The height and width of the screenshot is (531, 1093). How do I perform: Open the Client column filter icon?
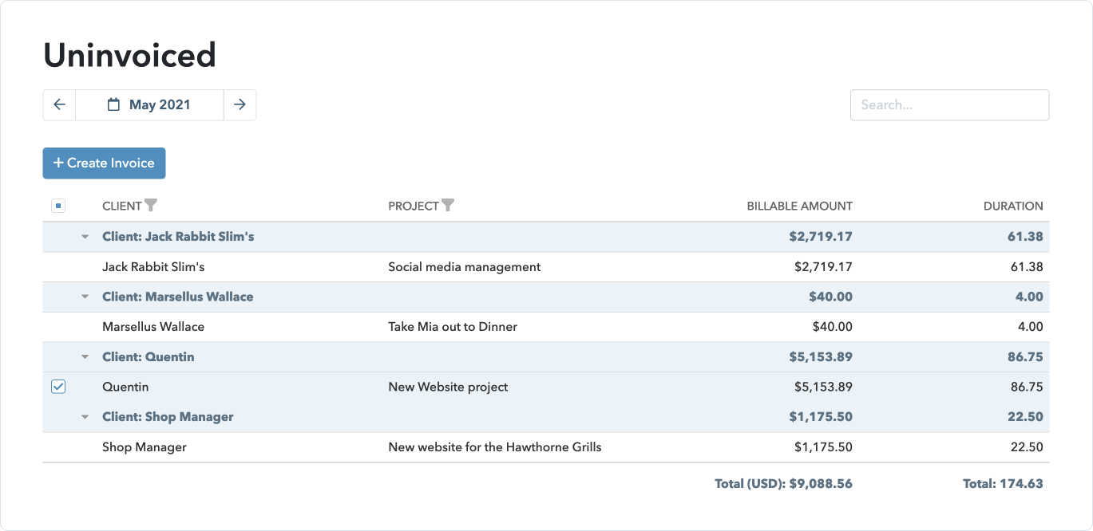[x=151, y=206]
